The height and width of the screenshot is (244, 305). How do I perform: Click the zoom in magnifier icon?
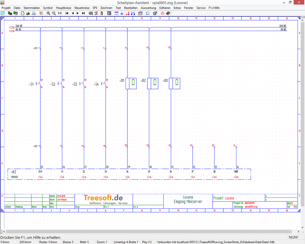point(48,13)
